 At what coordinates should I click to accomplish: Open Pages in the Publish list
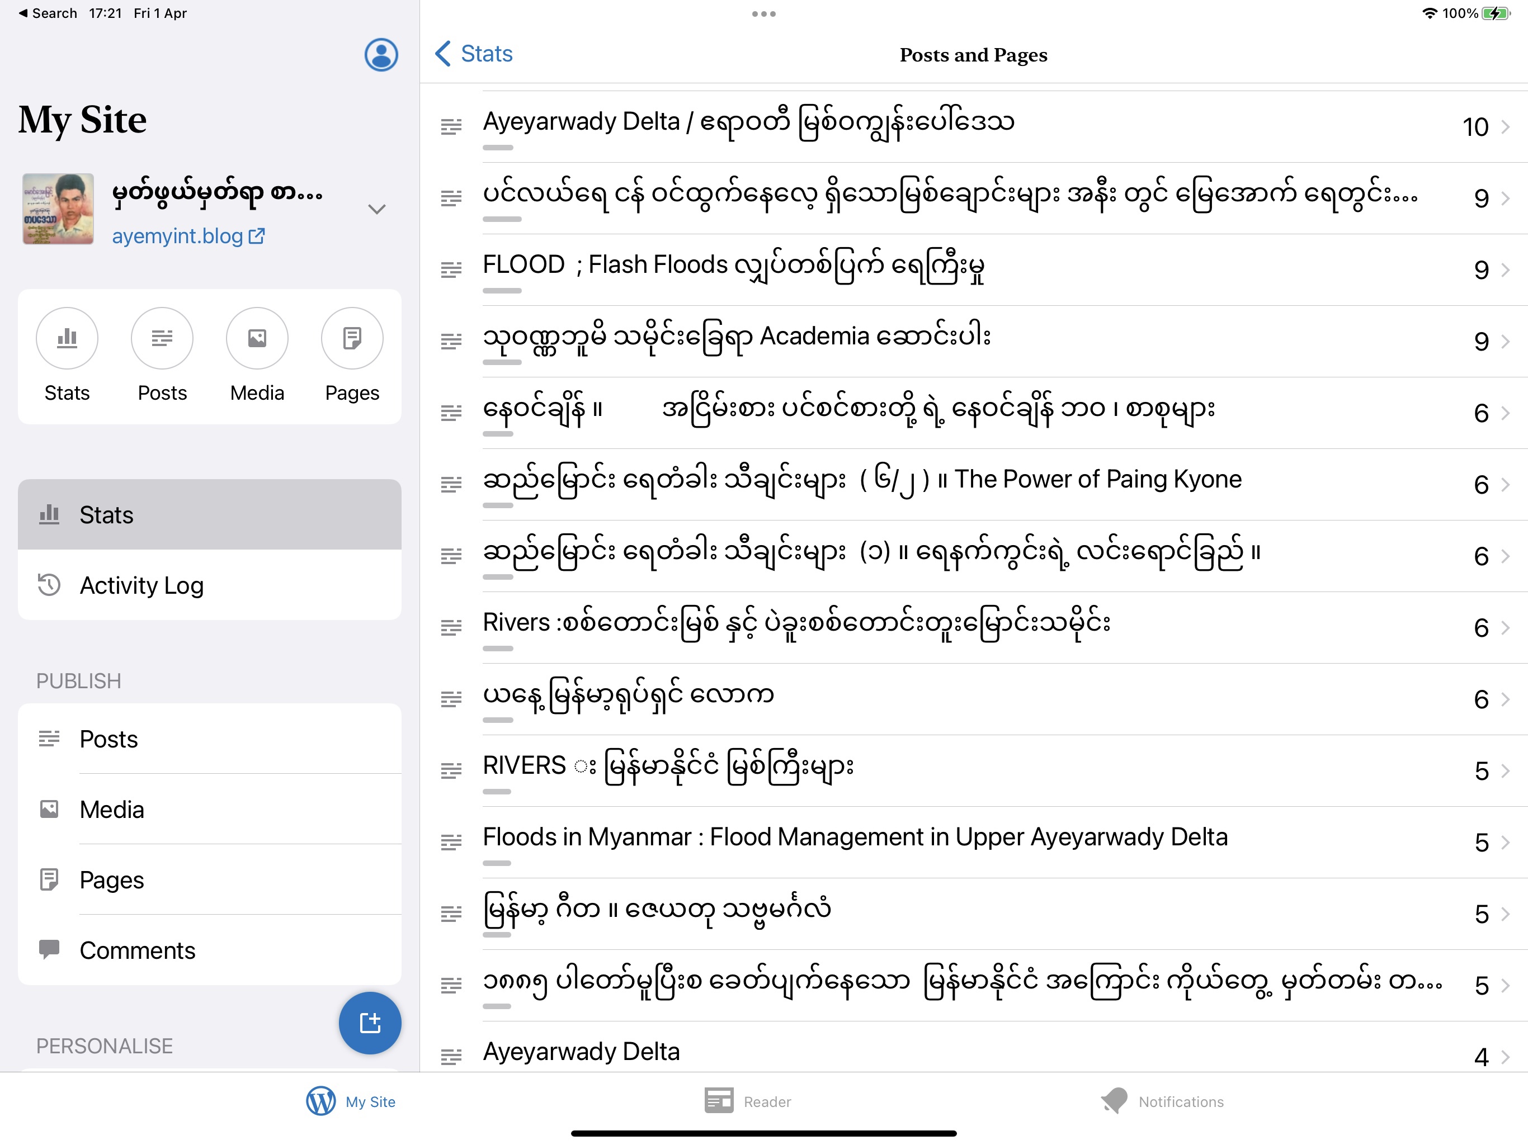click(x=111, y=880)
